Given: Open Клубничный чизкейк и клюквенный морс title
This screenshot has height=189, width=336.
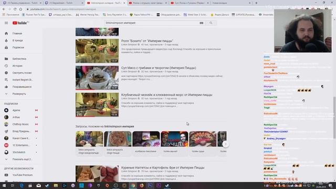Looking at the screenshot, I should pyautogui.click(x=167, y=94).
